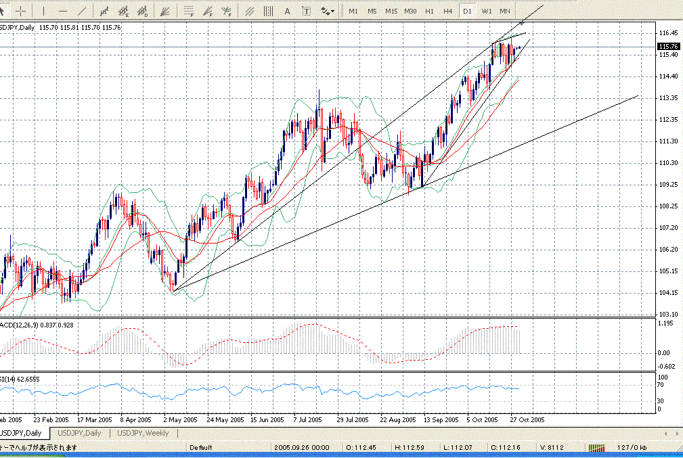This screenshot has width=683, height=458.
Task: Select the arrow cursor tool
Action: pos(4,12)
